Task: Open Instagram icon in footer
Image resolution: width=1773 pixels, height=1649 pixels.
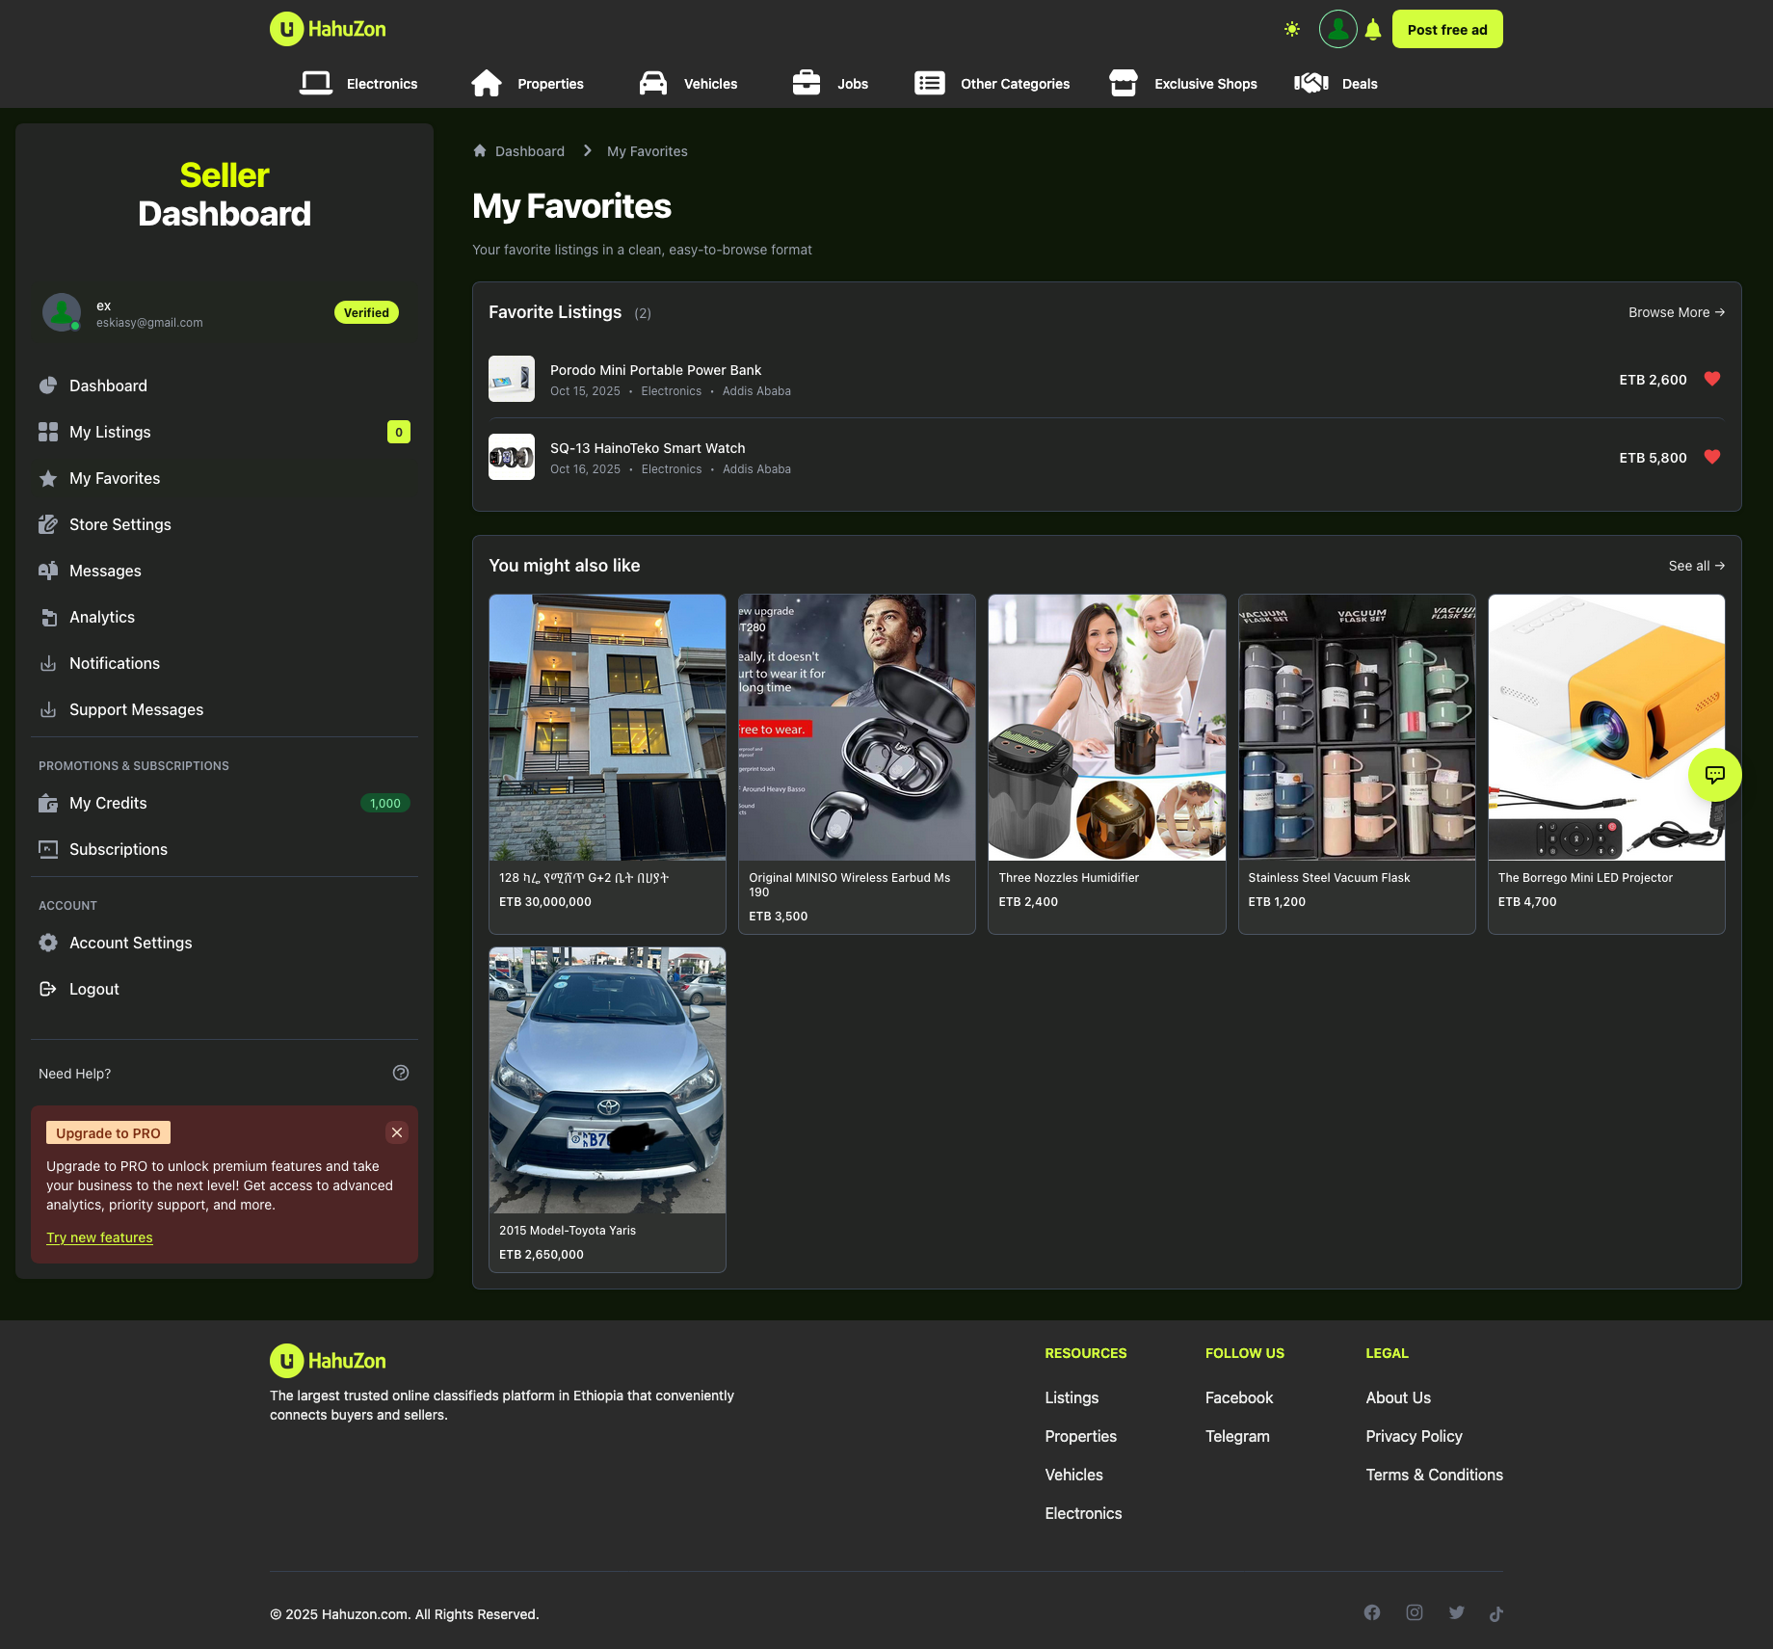Action: [x=1415, y=1613]
